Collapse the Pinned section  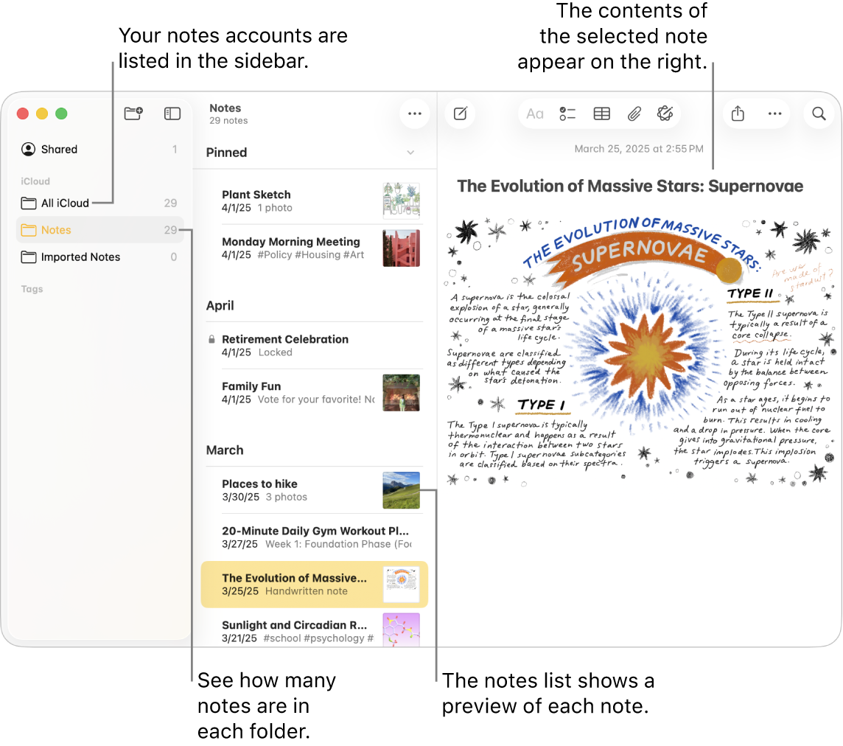click(x=412, y=153)
